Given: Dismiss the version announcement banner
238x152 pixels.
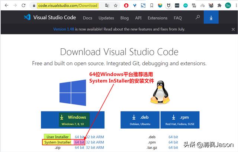Looking at the screenshot, I should pos(233,29).
